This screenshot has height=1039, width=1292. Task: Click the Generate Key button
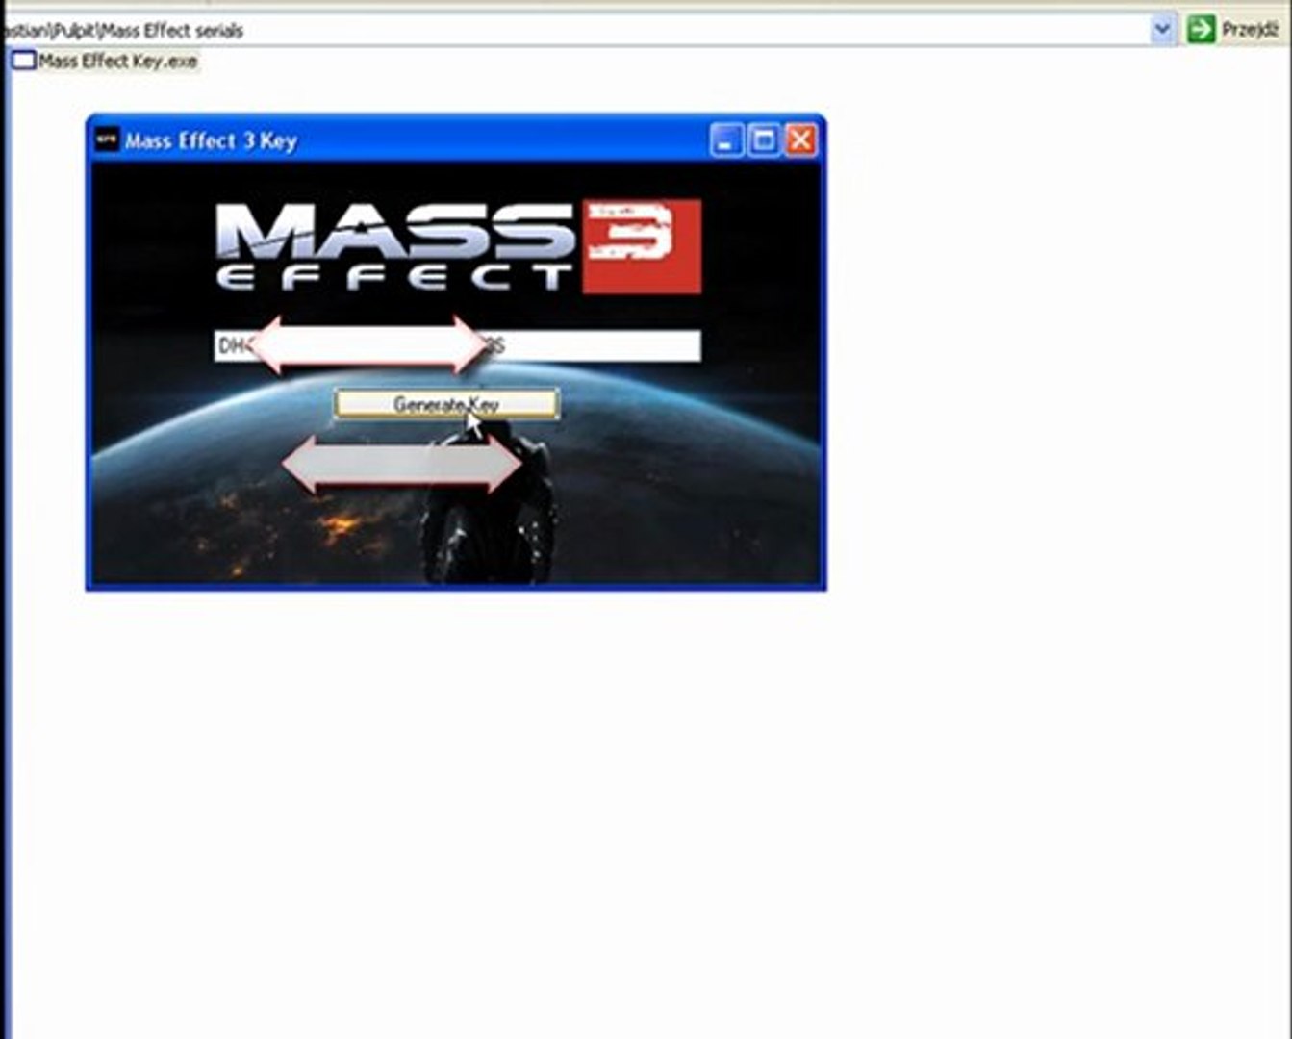pyautogui.click(x=446, y=404)
